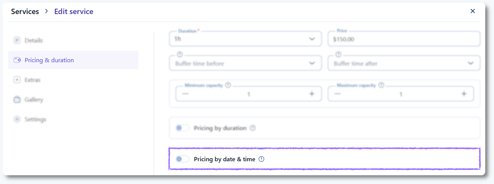Increase the Minimum capacity with plus
Image resolution: width=494 pixels, height=184 pixels.
pos(312,94)
